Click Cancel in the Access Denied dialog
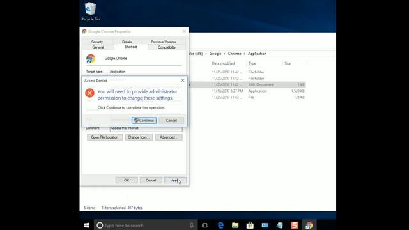 click(171, 121)
